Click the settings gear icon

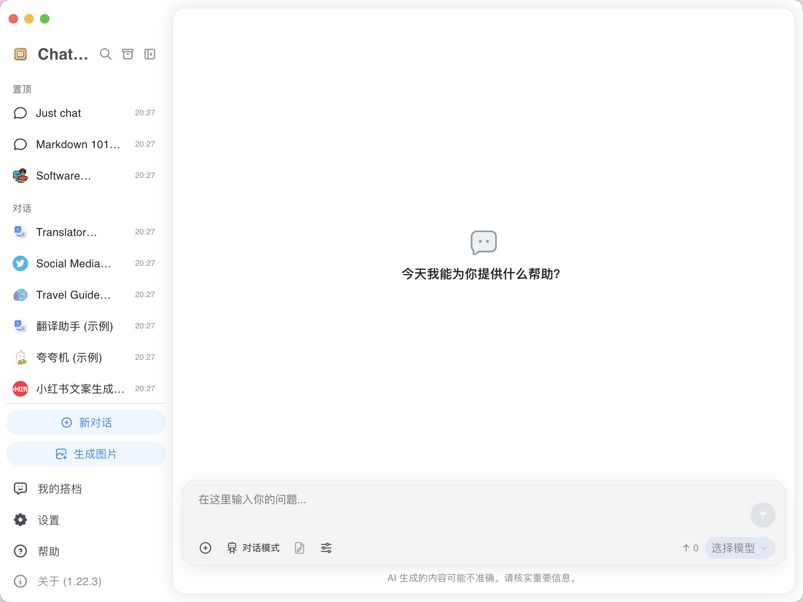coord(20,520)
